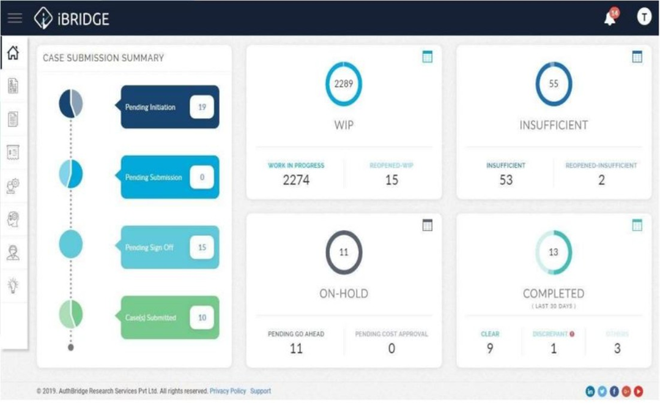Open the calendar icon on the WIP card
This screenshot has width=660, height=404.
428,56
